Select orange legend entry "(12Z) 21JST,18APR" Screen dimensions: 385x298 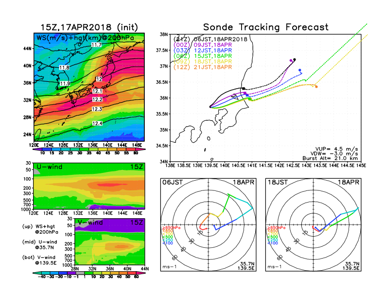[x=203, y=67]
